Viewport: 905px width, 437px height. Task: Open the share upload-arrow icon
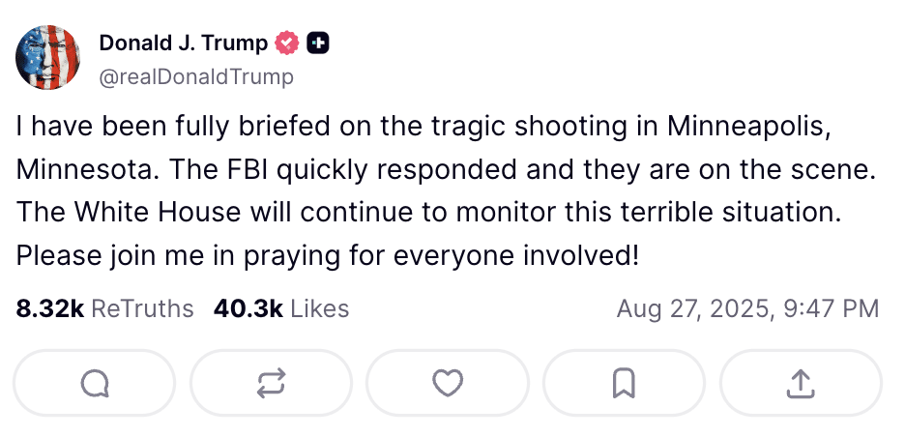pos(801,383)
